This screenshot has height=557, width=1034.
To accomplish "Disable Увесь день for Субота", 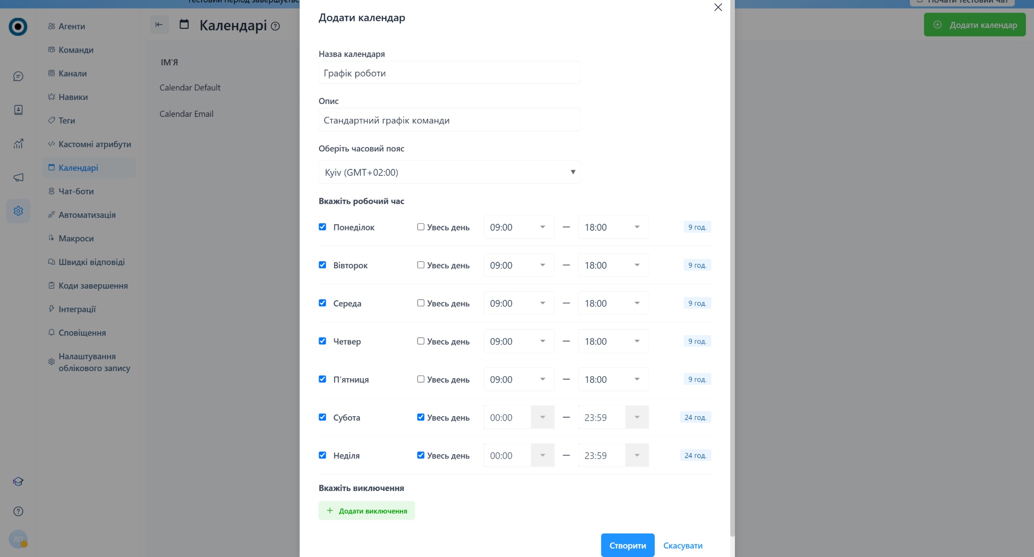I will [421, 417].
